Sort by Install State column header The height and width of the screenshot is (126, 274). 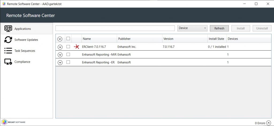tap(217, 39)
